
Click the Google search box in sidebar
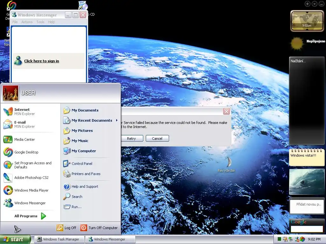tap(307, 229)
